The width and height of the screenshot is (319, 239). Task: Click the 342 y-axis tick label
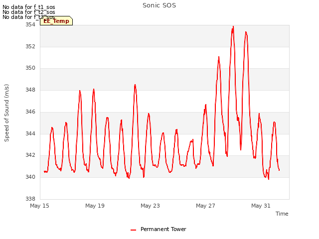[30, 155]
